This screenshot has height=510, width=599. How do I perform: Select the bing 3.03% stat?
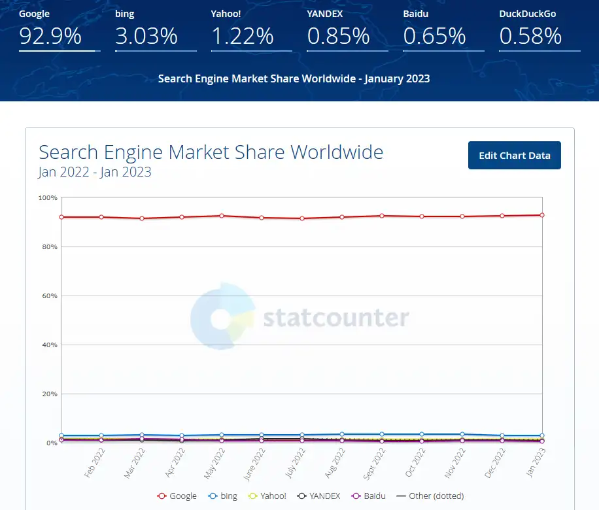click(156, 30)
